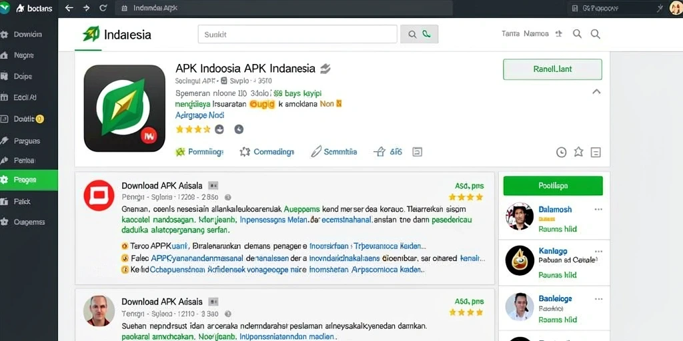This screenshot has width=683, height=341.
Task: Click the green Poolilispa button
Action: (x=553, y=186)
